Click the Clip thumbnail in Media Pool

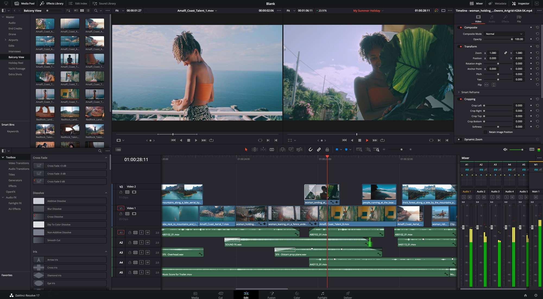coord(45,24)
